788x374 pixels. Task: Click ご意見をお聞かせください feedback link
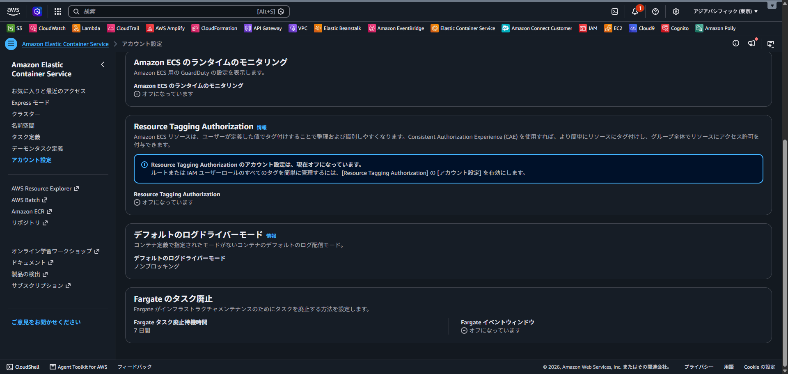[x=46, y=322]
